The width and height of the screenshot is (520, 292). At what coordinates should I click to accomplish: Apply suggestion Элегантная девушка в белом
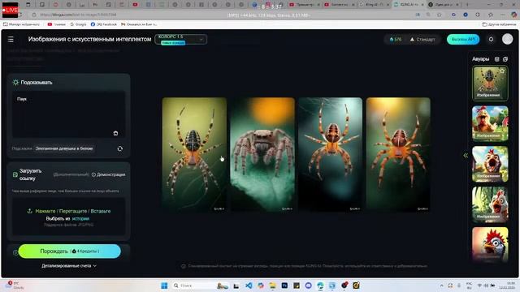tap(64, 148)
